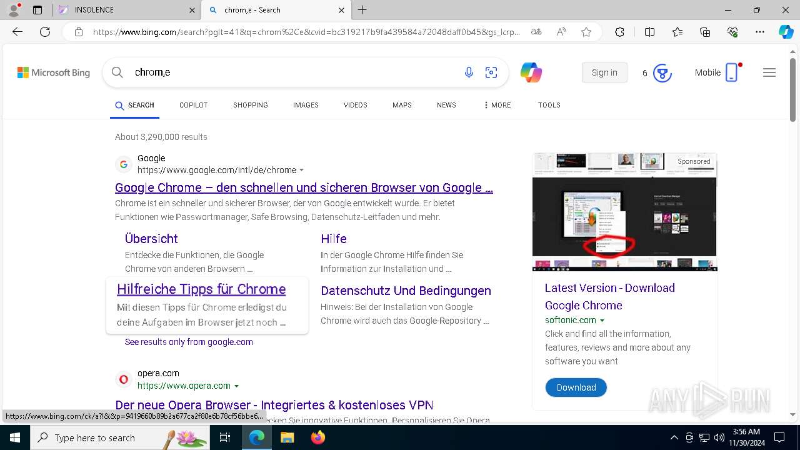800x450 pixels.
Task: Open the Mobile phone icon
Action: 732,72
